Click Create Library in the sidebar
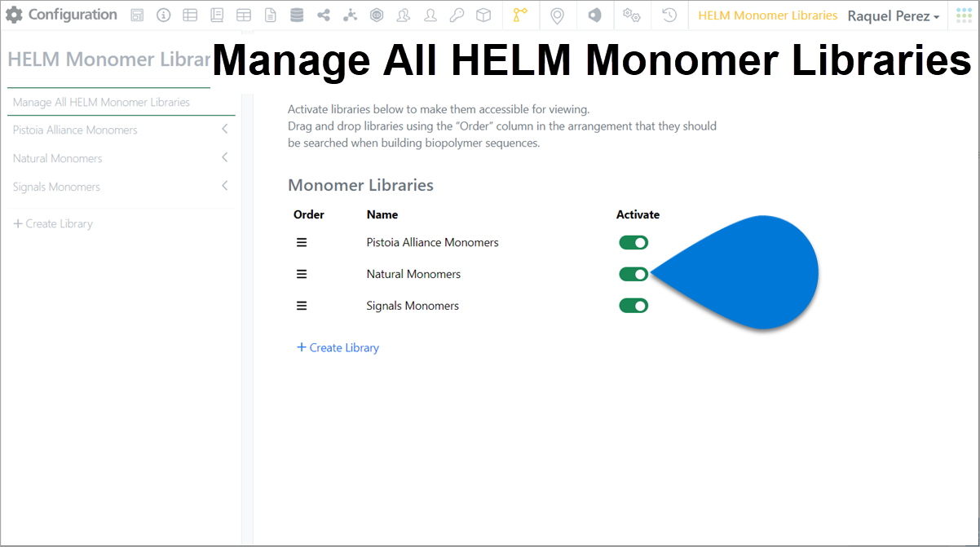Image resolution: width=980 pixels, height=547 pixels. 53,223
